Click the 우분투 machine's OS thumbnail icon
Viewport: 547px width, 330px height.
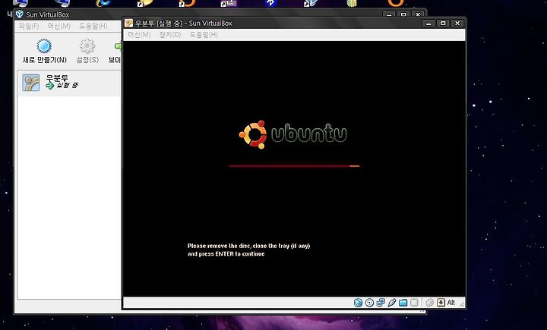[30, 83]
